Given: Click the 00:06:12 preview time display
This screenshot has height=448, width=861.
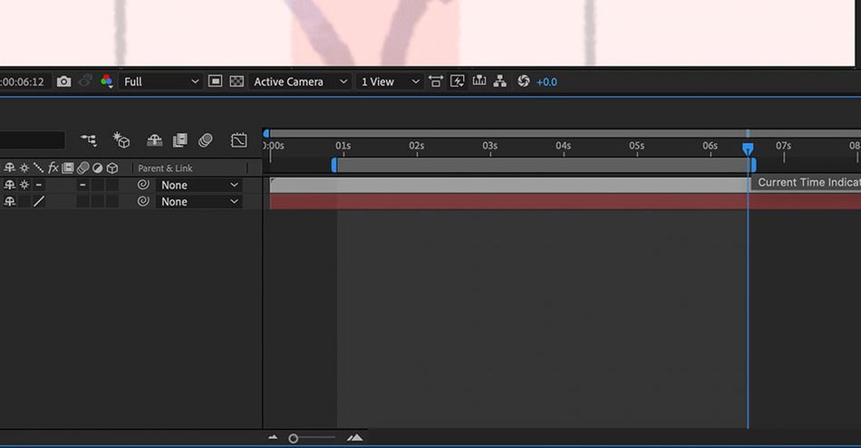Looking at the screenshot, I should (x=22, y=81).
